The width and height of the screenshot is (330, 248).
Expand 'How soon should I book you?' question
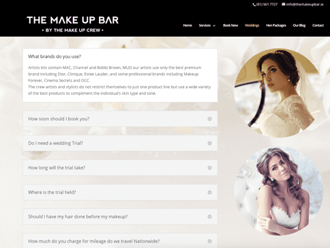(x=120, y=119)
